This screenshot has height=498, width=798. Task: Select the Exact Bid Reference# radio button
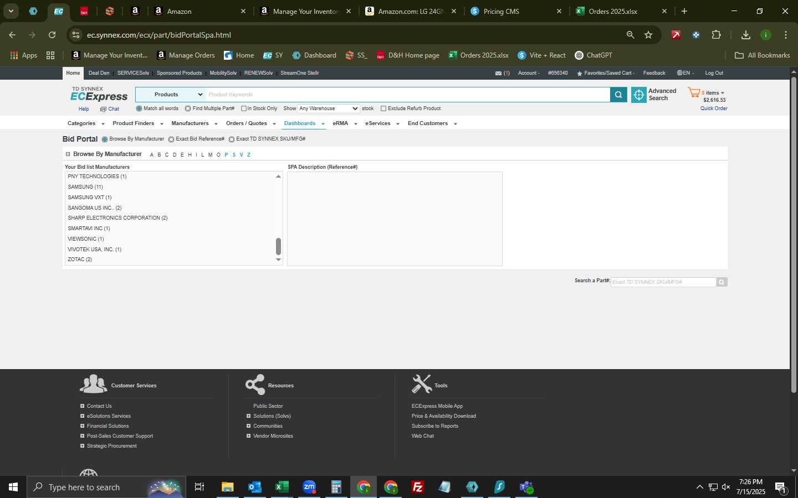click(x=171, y=139)
